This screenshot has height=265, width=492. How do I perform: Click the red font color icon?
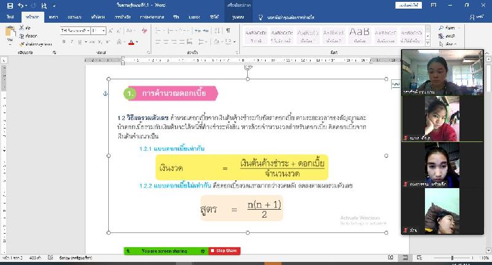(131, 42)
